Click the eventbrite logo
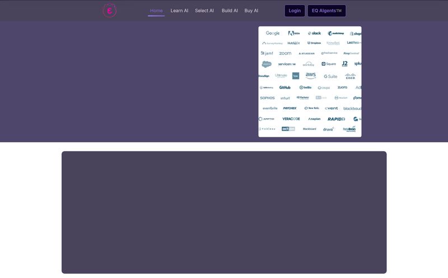The image size is (448, 278). pyautogui.click(x=270, y=108)
